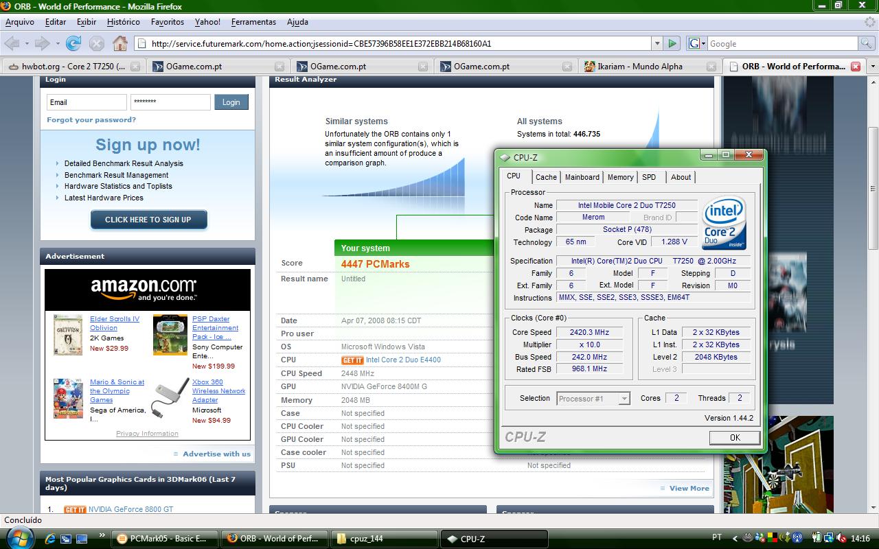Click the Privacy Information link
This screenshot has width=879, height=549.
(x=147, y=434)
